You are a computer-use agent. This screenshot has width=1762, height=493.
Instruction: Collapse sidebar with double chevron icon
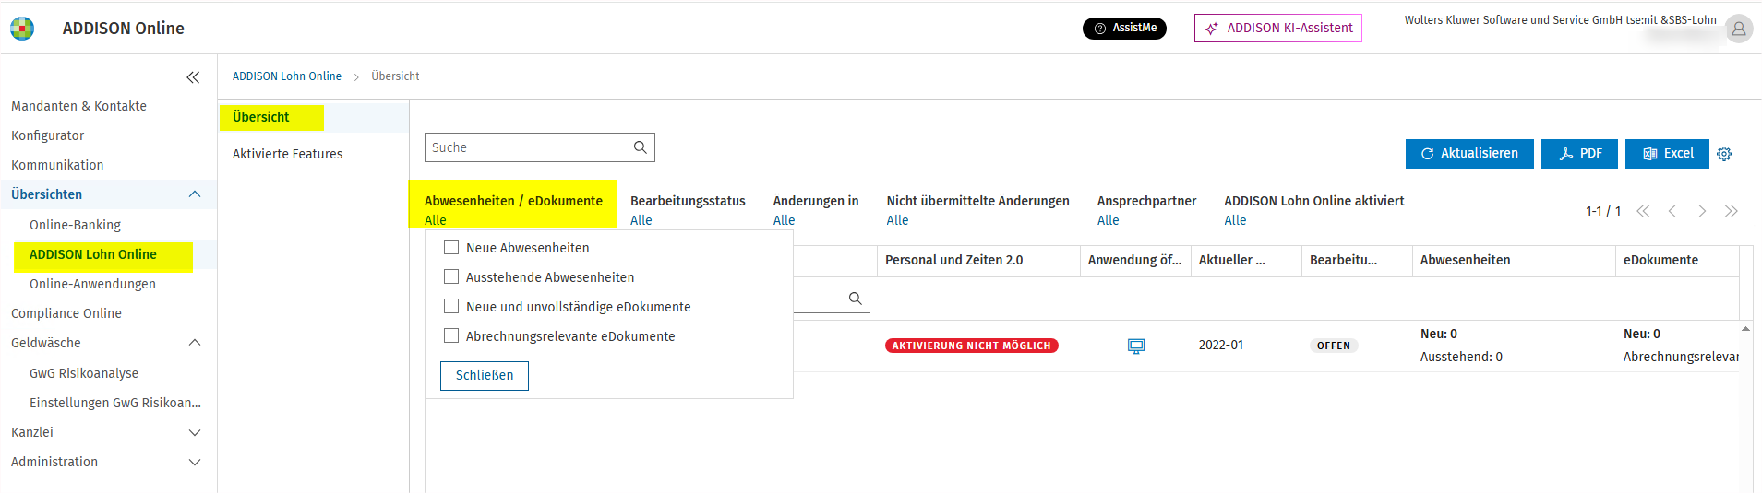click(193, 77)
